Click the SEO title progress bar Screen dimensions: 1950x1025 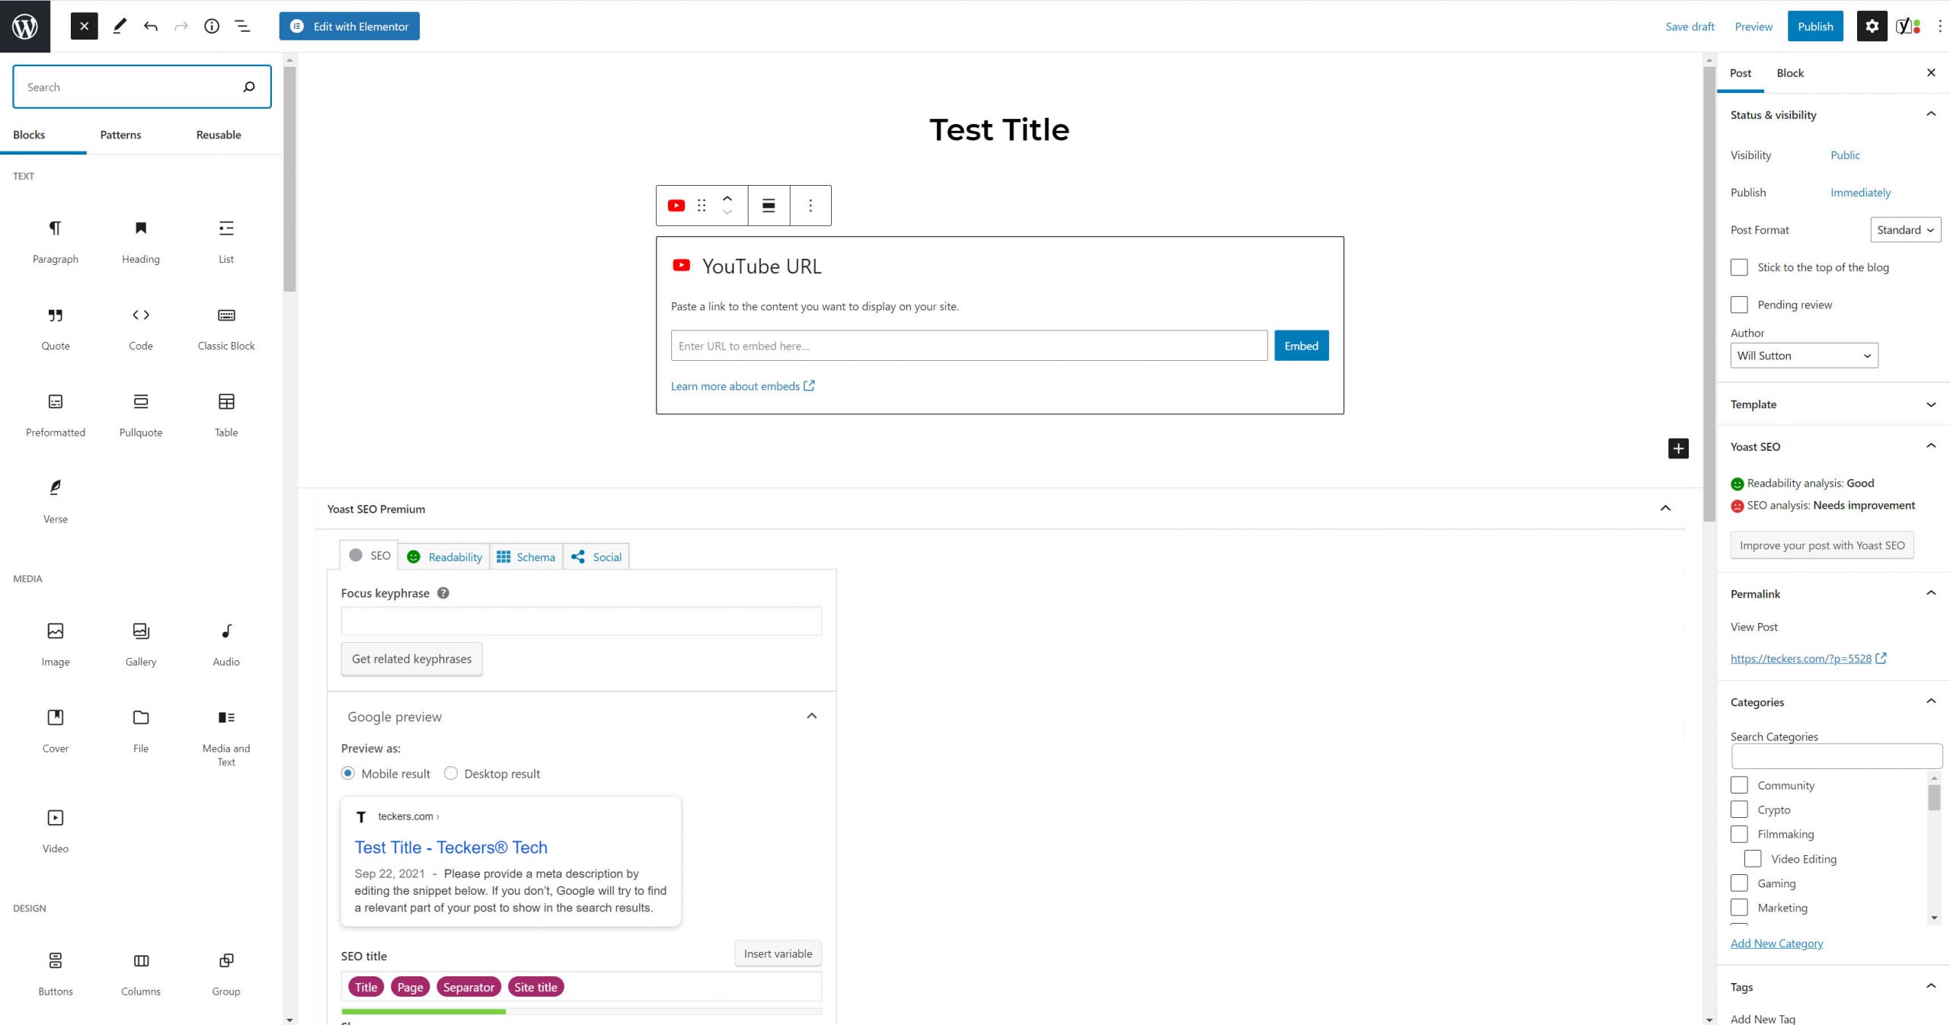pyautogui.click(x=581, y=1011)
